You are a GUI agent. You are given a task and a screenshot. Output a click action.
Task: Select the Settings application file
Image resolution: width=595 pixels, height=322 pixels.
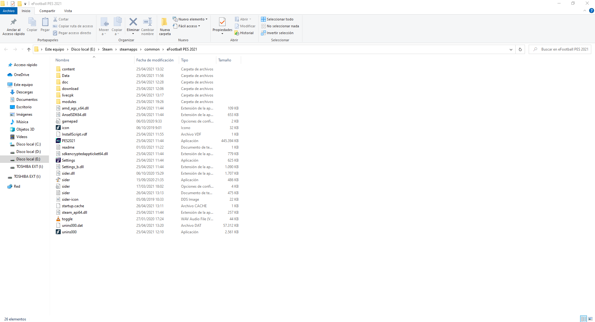click(x=68, y=160)
